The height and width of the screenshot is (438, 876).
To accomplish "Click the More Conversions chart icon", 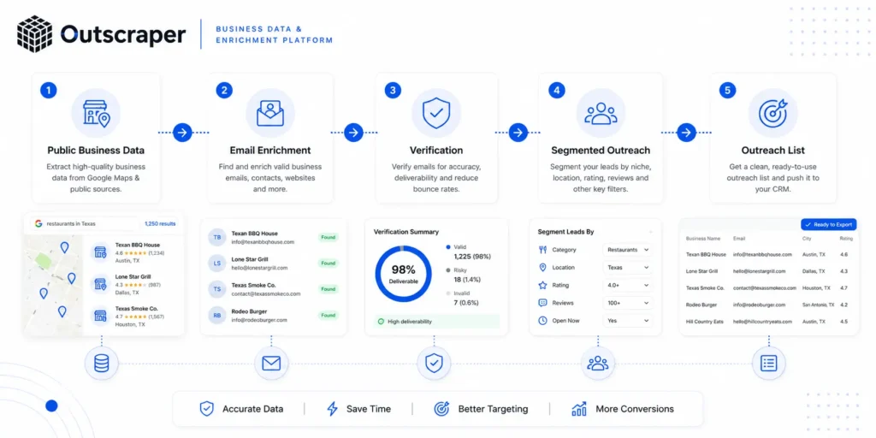I will (x=579, y=409).
